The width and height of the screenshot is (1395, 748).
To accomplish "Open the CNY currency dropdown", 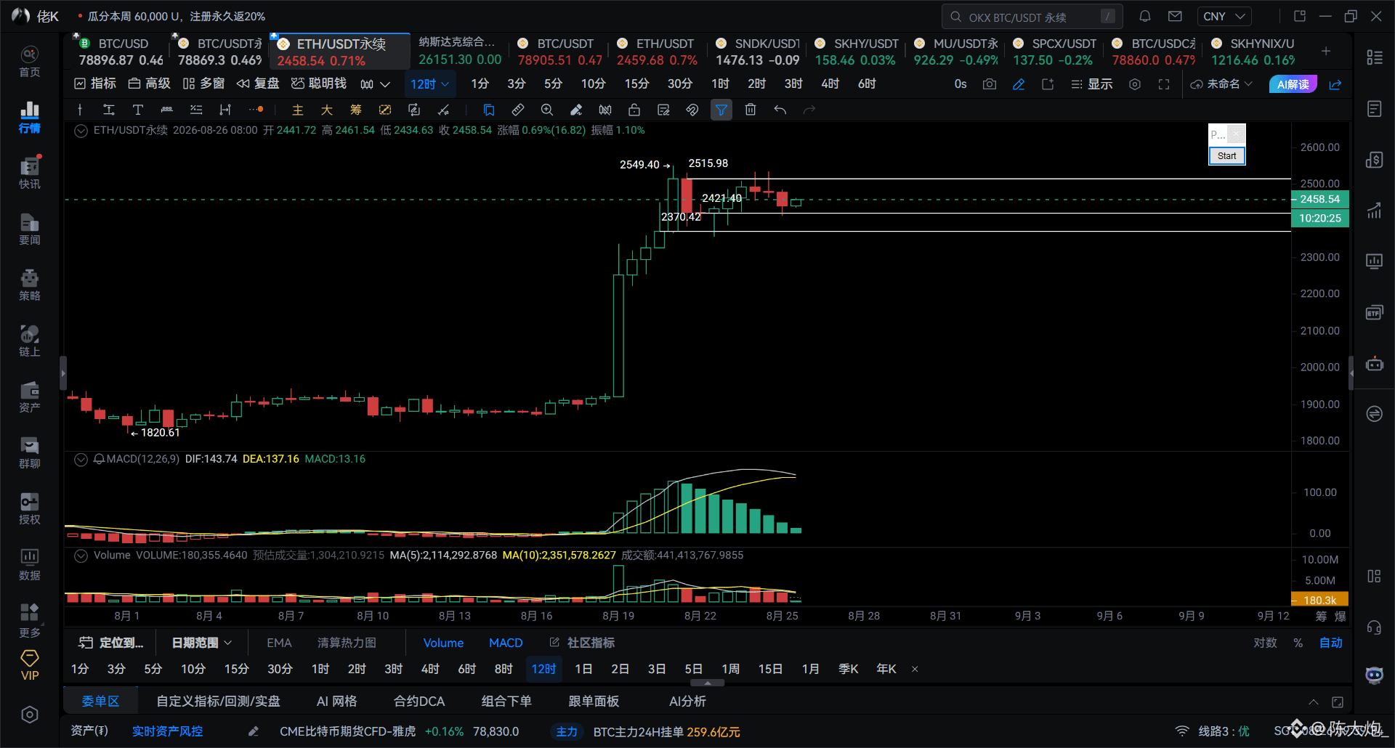I will (1225, 16).
